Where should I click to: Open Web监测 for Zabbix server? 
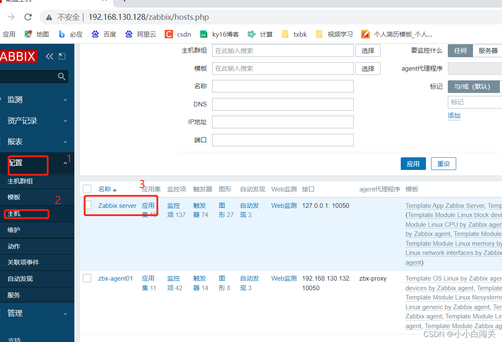click(284, 205)
